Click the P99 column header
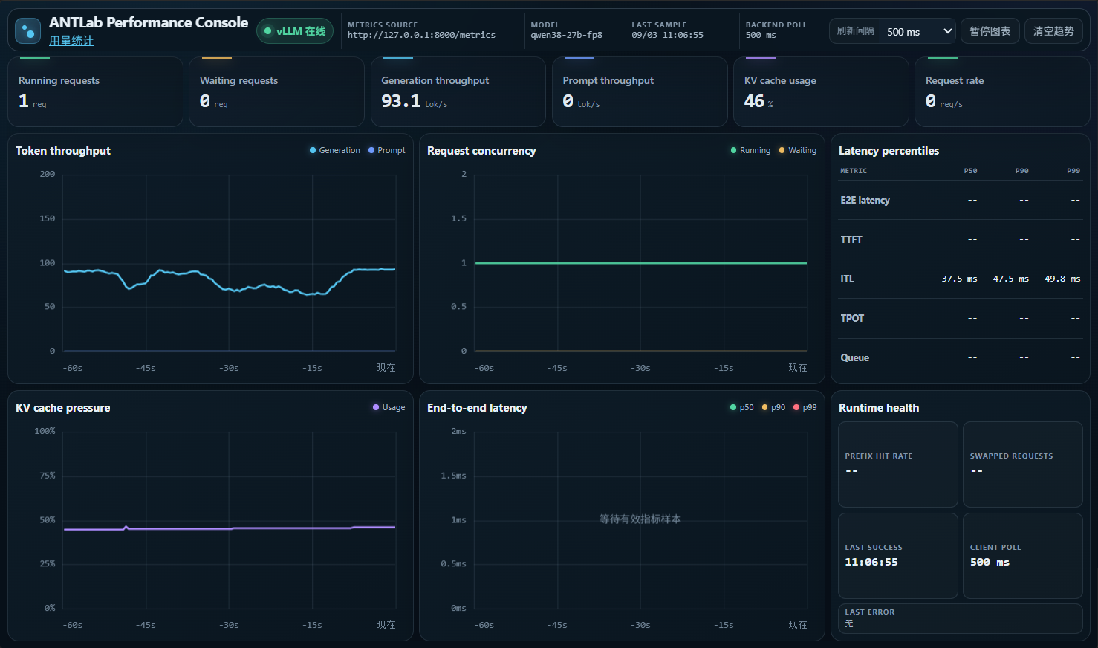The width and height of the screenshot is (1098, 648). (1073, 171)
